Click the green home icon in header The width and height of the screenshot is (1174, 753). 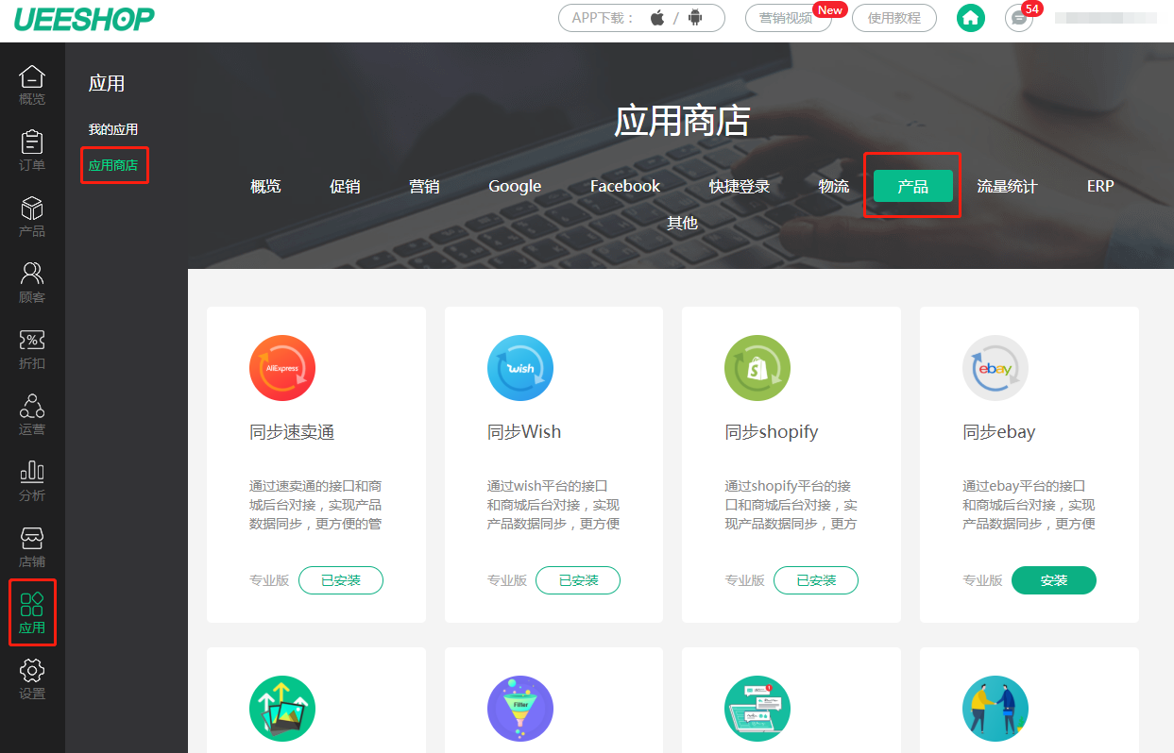(971, 18)
